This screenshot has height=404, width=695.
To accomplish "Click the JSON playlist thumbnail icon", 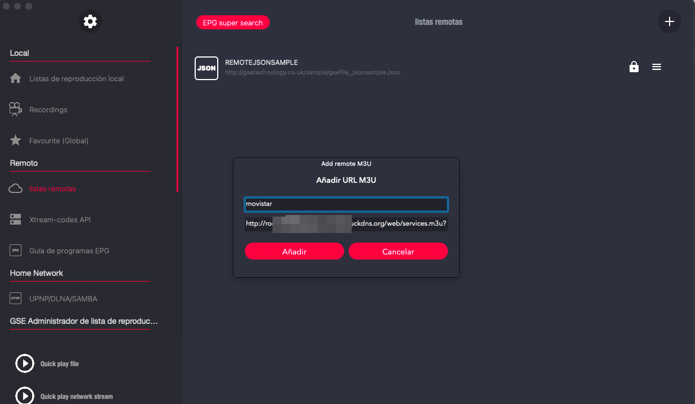I will click(x=206, y=68).
